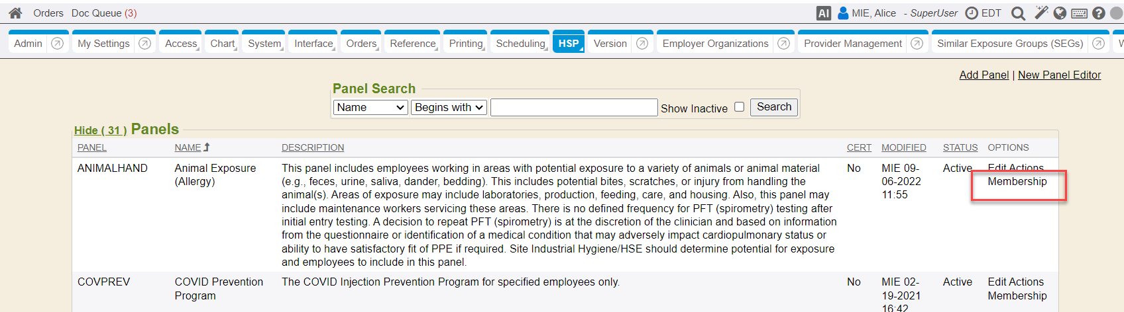Click the magnifying glass search icon
Viewport: 1124px width, 312px height.
pyautogui.click(x=1018, y=13)
